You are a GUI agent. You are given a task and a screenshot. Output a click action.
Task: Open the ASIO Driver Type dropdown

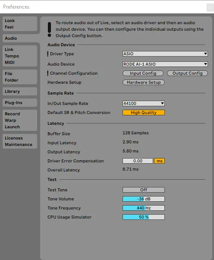(165, 54)
